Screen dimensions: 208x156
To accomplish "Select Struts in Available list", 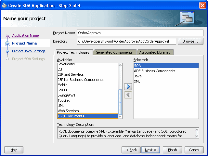I will pyautogui.click(x=88, y=90).
